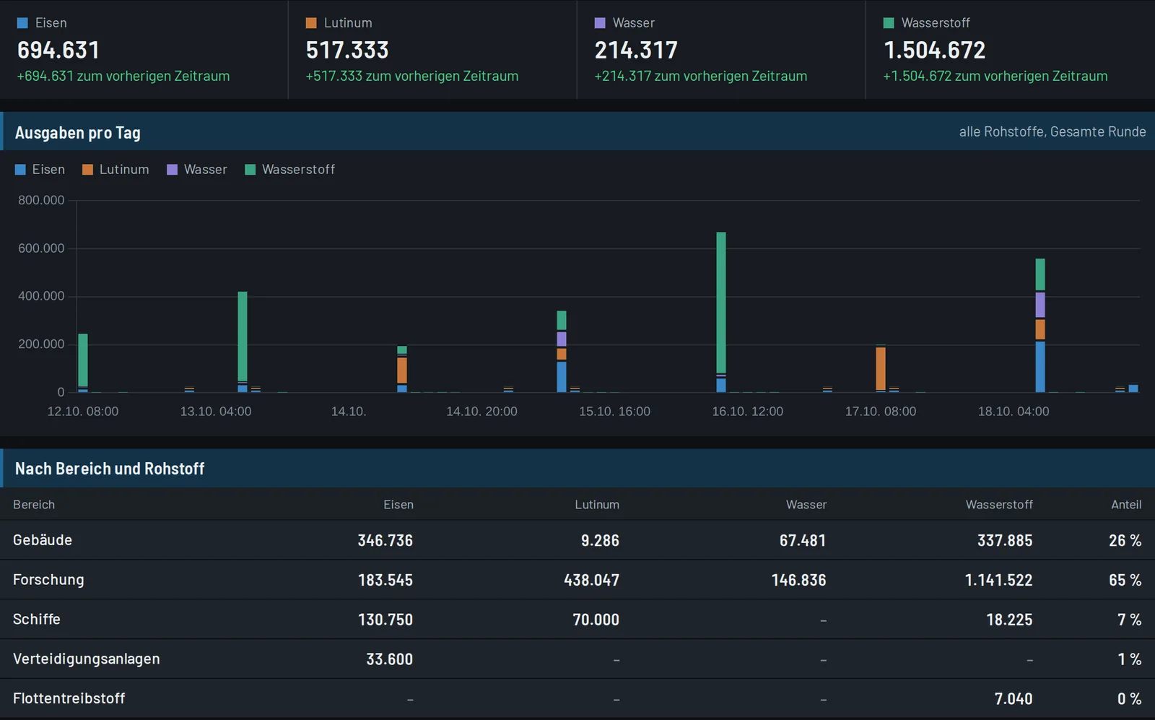The height and width of the screenshot is (720, 1155).
Task: Toggle the Wasser series in the chart legend
Action: pyautogui.click(x=197, y=170)
